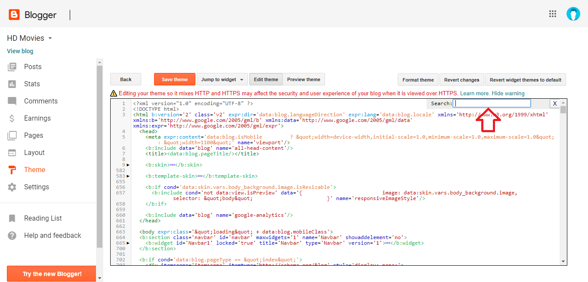This screenshot has width=588, height=282.
Task: Expand the folded b:skin block on line 9
Action: (x=128, y=165)
